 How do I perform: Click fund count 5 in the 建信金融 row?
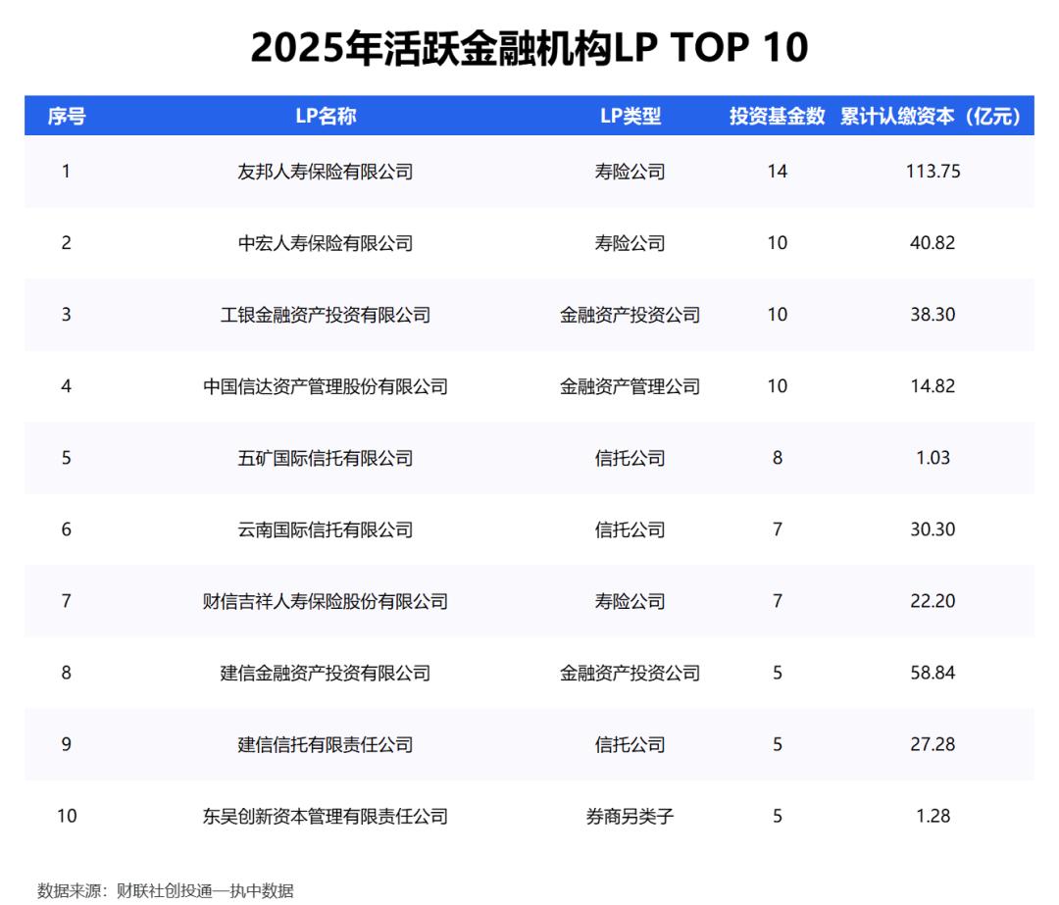[x=778, y=673]
